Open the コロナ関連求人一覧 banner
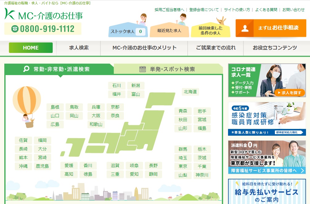The height and width of the screenshot is (204, 310). point(267,80)
